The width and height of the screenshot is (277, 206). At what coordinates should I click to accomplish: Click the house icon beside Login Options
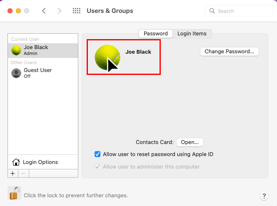point(16,162)
